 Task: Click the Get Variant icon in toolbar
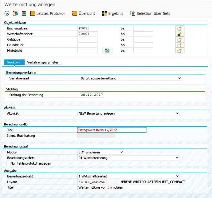15,13
